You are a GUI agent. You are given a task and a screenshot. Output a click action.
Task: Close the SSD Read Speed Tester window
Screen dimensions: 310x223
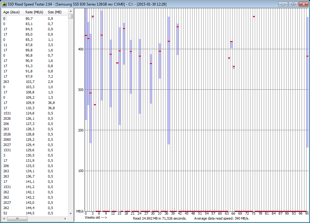[304, 4]
